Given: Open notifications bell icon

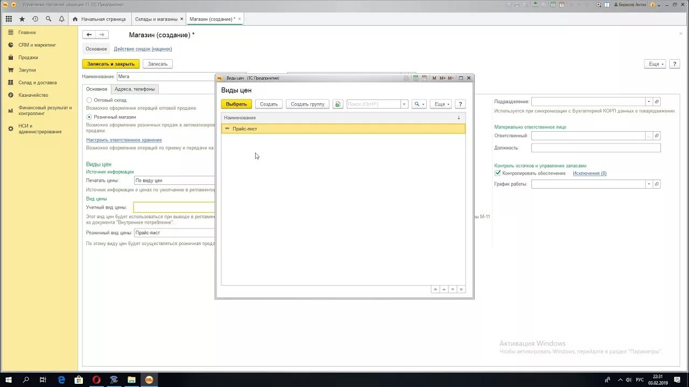Looking at the screenshot, I should click(61, 19).
